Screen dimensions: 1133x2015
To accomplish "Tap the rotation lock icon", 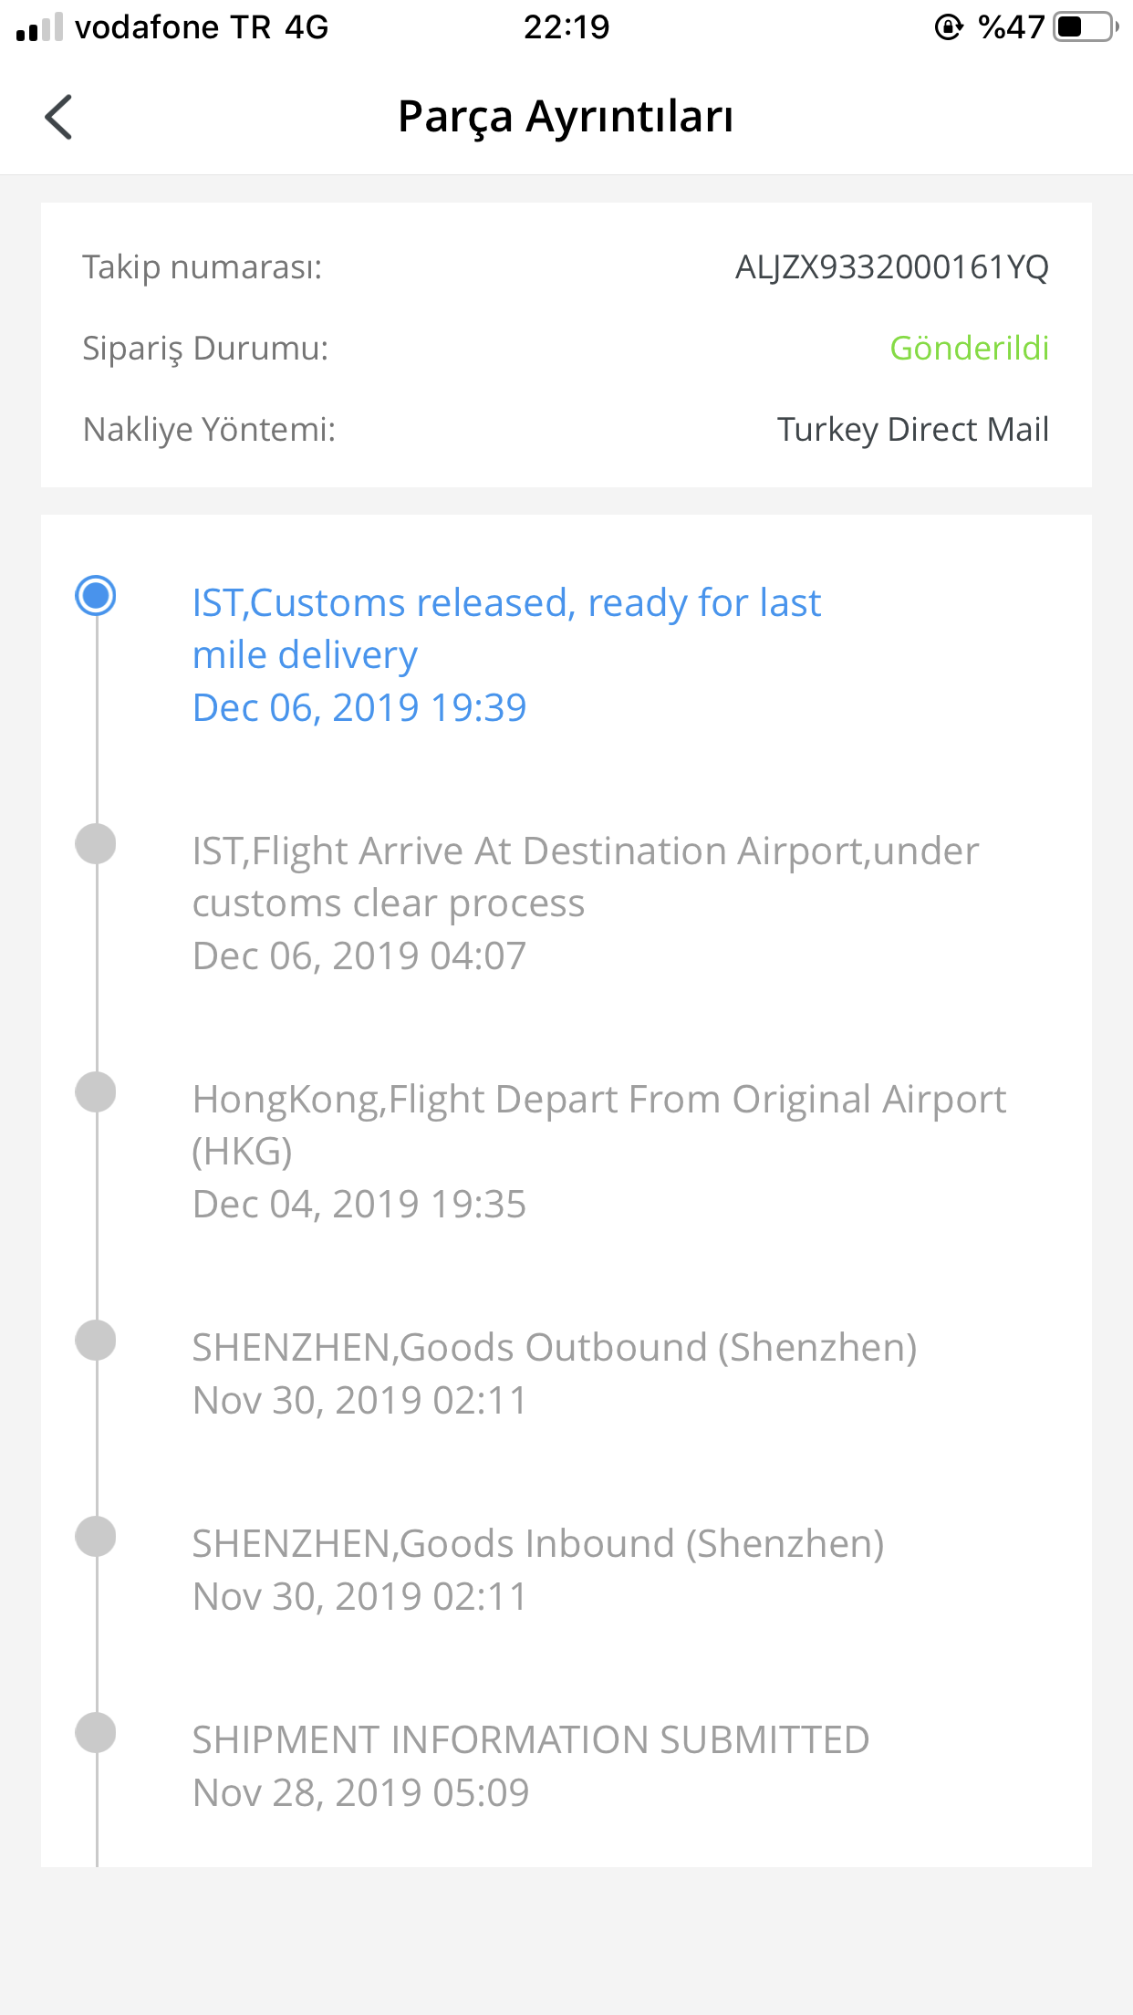I will coord(949,27).
